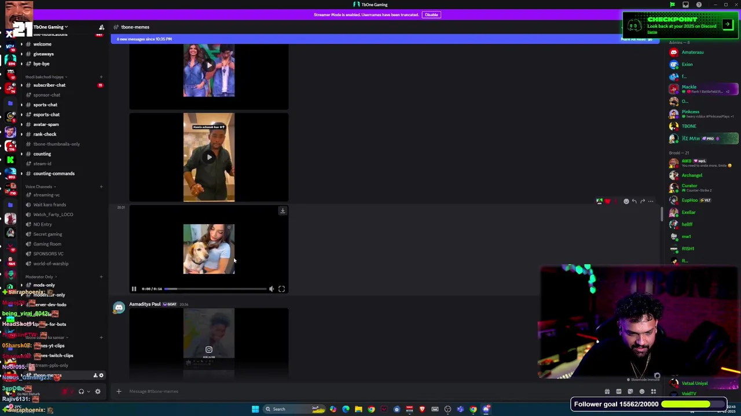Image resolution: width=741 pixels, height=416 pixels.
Task: Click the red heart quick reaction
Action: 607,201
